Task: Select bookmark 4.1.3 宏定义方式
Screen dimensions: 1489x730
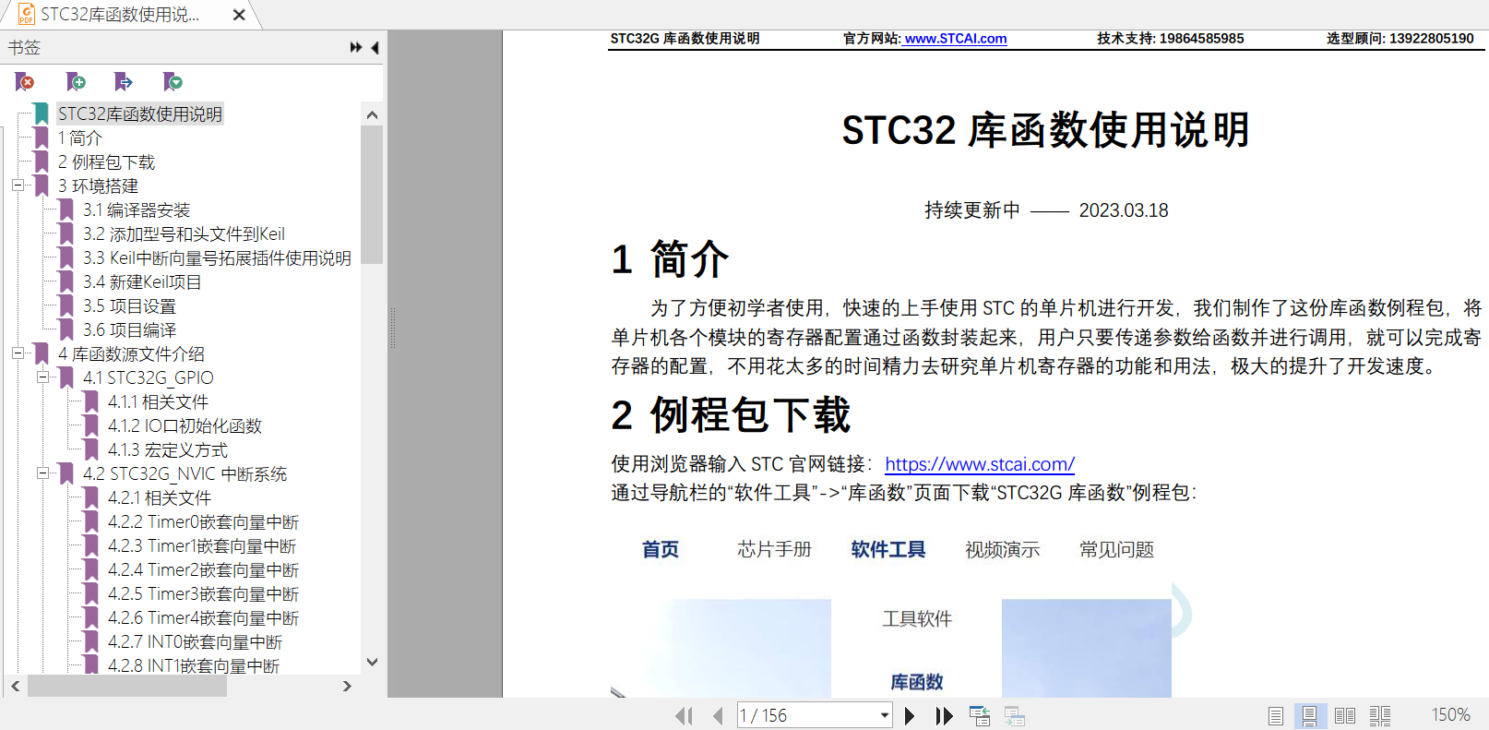Action: tap(167, 449)
